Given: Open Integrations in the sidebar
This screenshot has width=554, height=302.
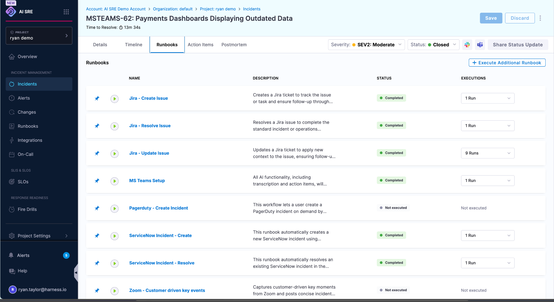Looking at the screenshot, I should click(39, 140).
